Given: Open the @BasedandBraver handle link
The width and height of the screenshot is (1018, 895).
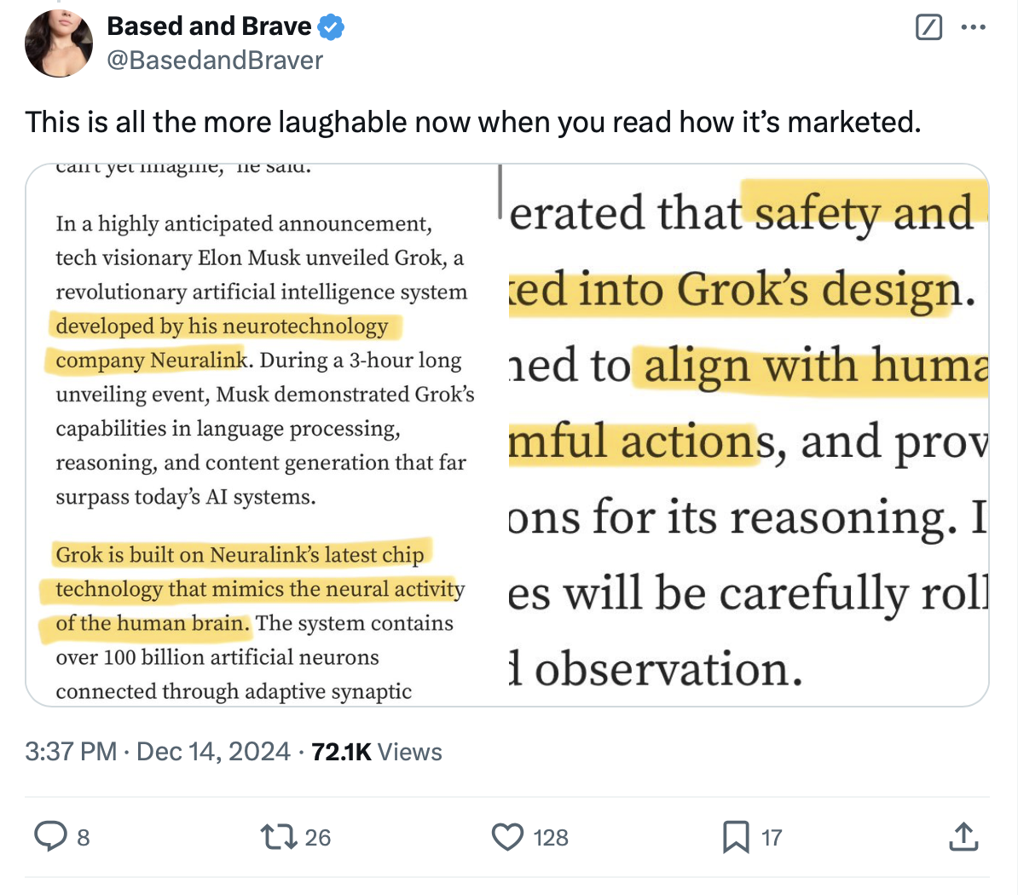Looking at the screenshot, I should (215, 61).
